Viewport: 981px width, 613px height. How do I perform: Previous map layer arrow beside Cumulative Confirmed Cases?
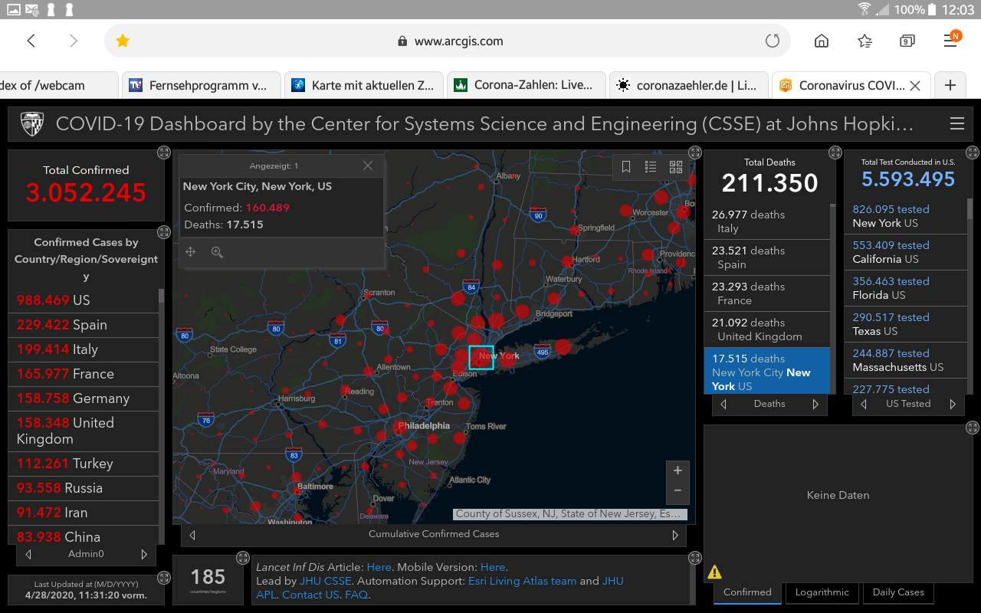point(192,535)
